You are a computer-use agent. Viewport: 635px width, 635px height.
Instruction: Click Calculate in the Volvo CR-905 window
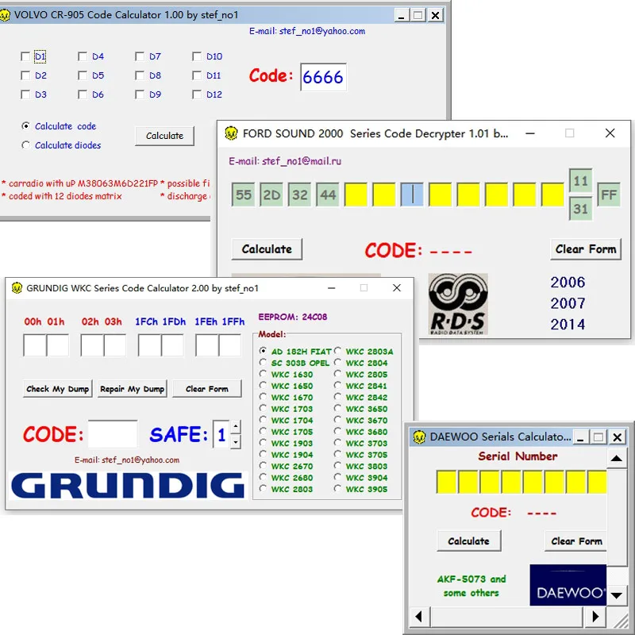tap(164, 136)
